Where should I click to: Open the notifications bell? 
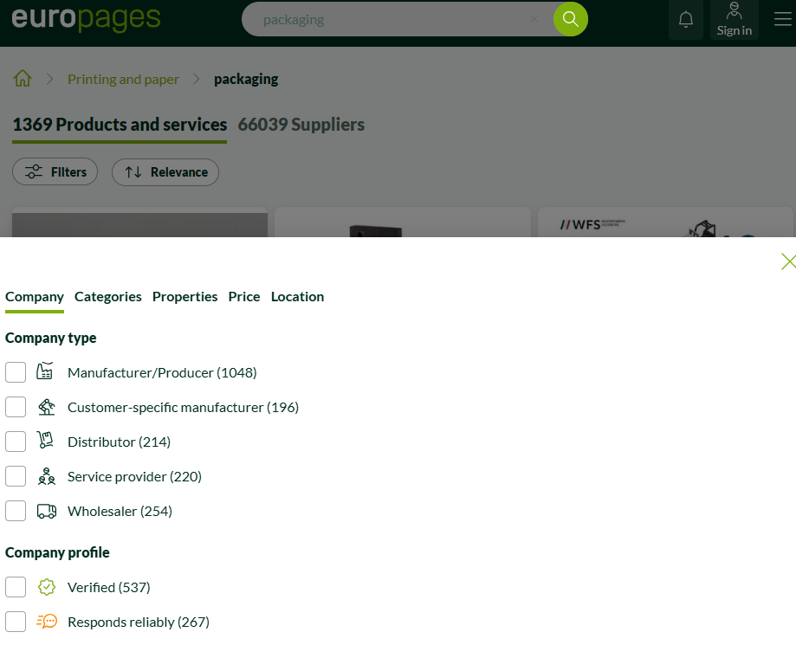coord(685,19)
